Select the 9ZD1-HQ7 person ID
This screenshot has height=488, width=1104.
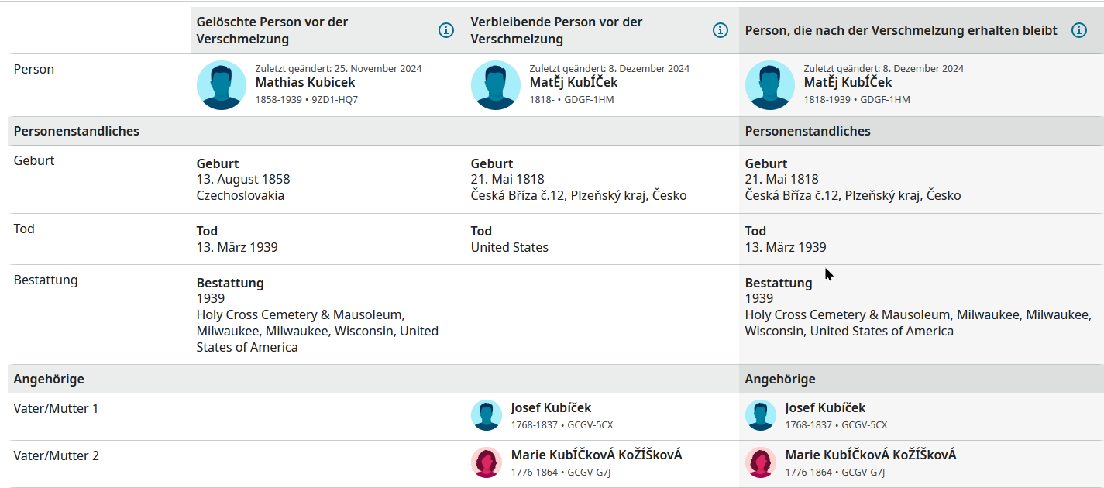(x=335, y=100)
